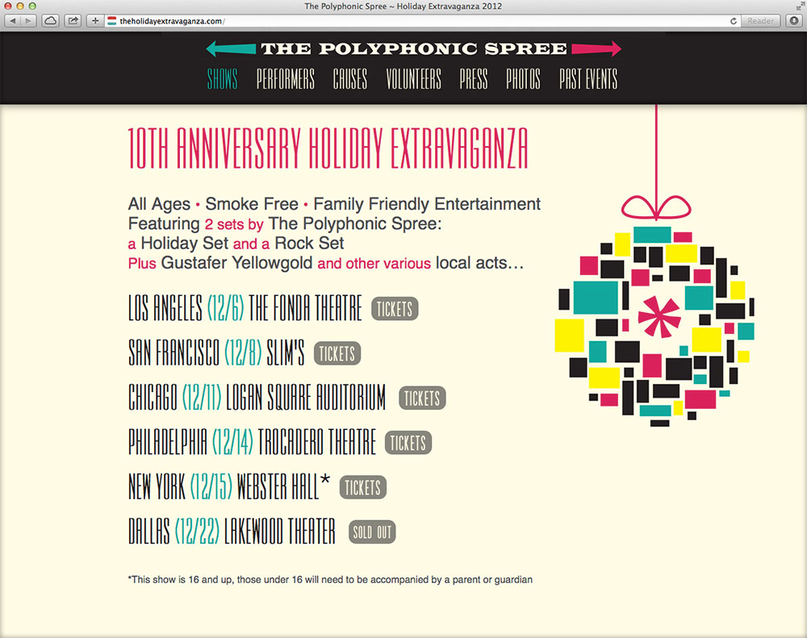Click the teal left arrow in header

[231, 49]
